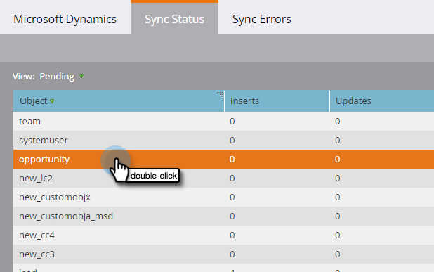434x272 pixels.
Task: Select the team row
Action: (x=223, y=122)
